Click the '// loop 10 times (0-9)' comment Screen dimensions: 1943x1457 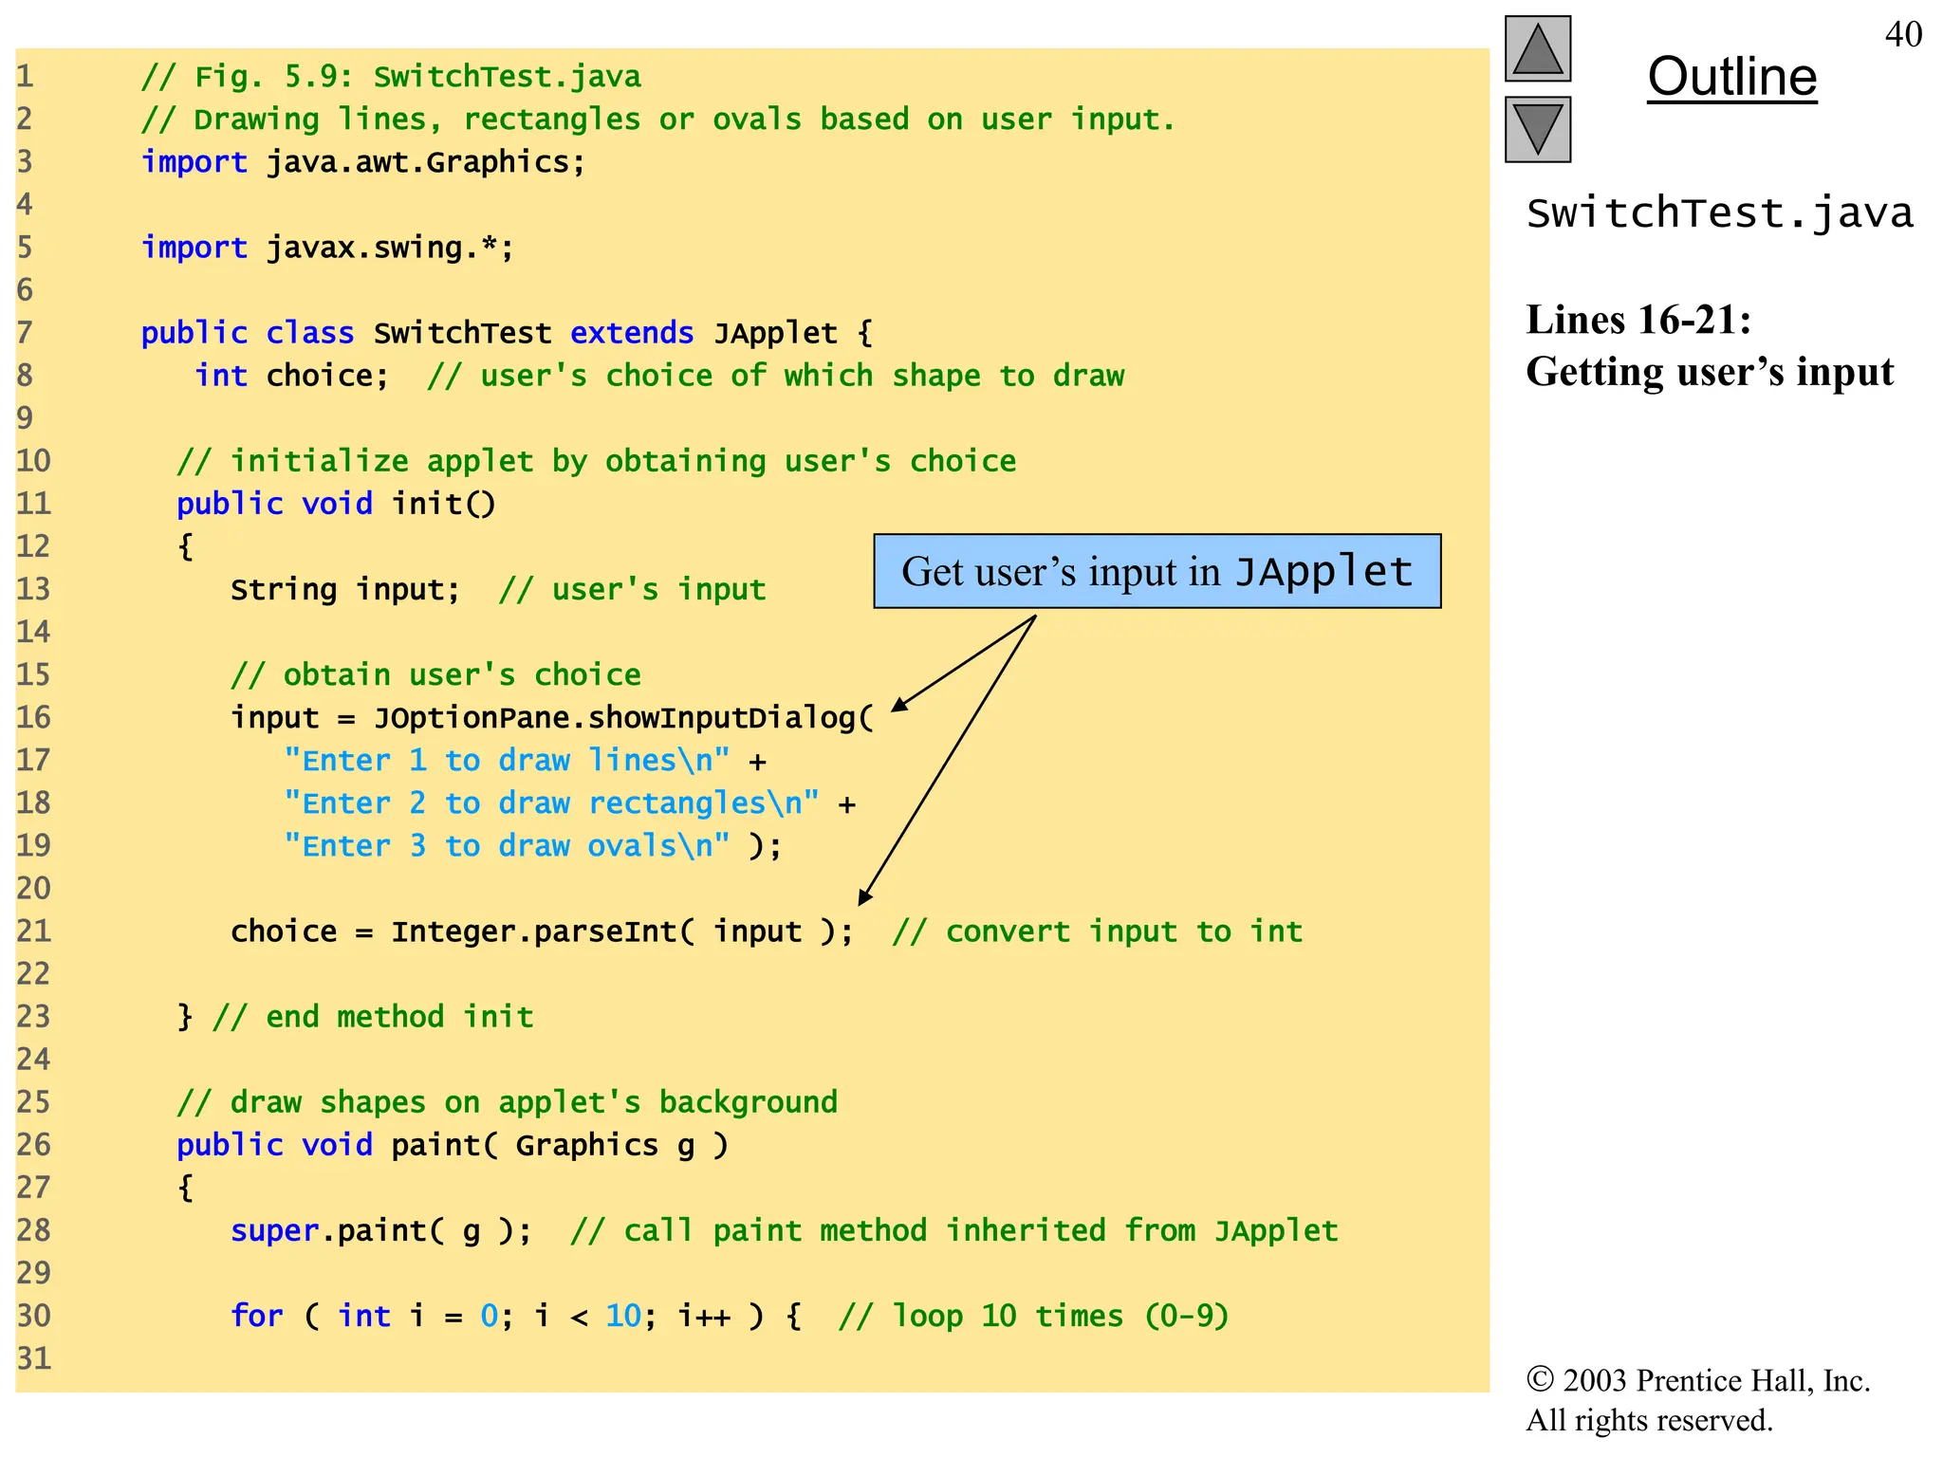point(1034,1316)
